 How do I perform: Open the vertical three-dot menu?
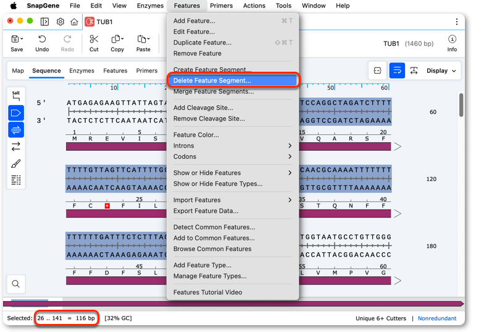(x=456, y=22)
